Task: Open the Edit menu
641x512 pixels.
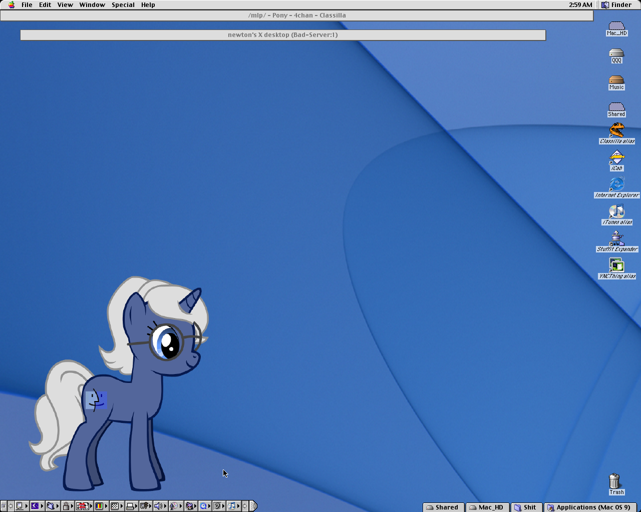Action: point(45,5)
